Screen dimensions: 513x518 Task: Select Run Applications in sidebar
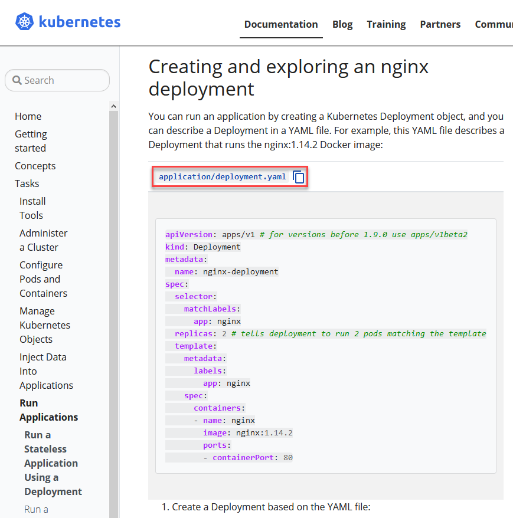[x=48, y=410]
